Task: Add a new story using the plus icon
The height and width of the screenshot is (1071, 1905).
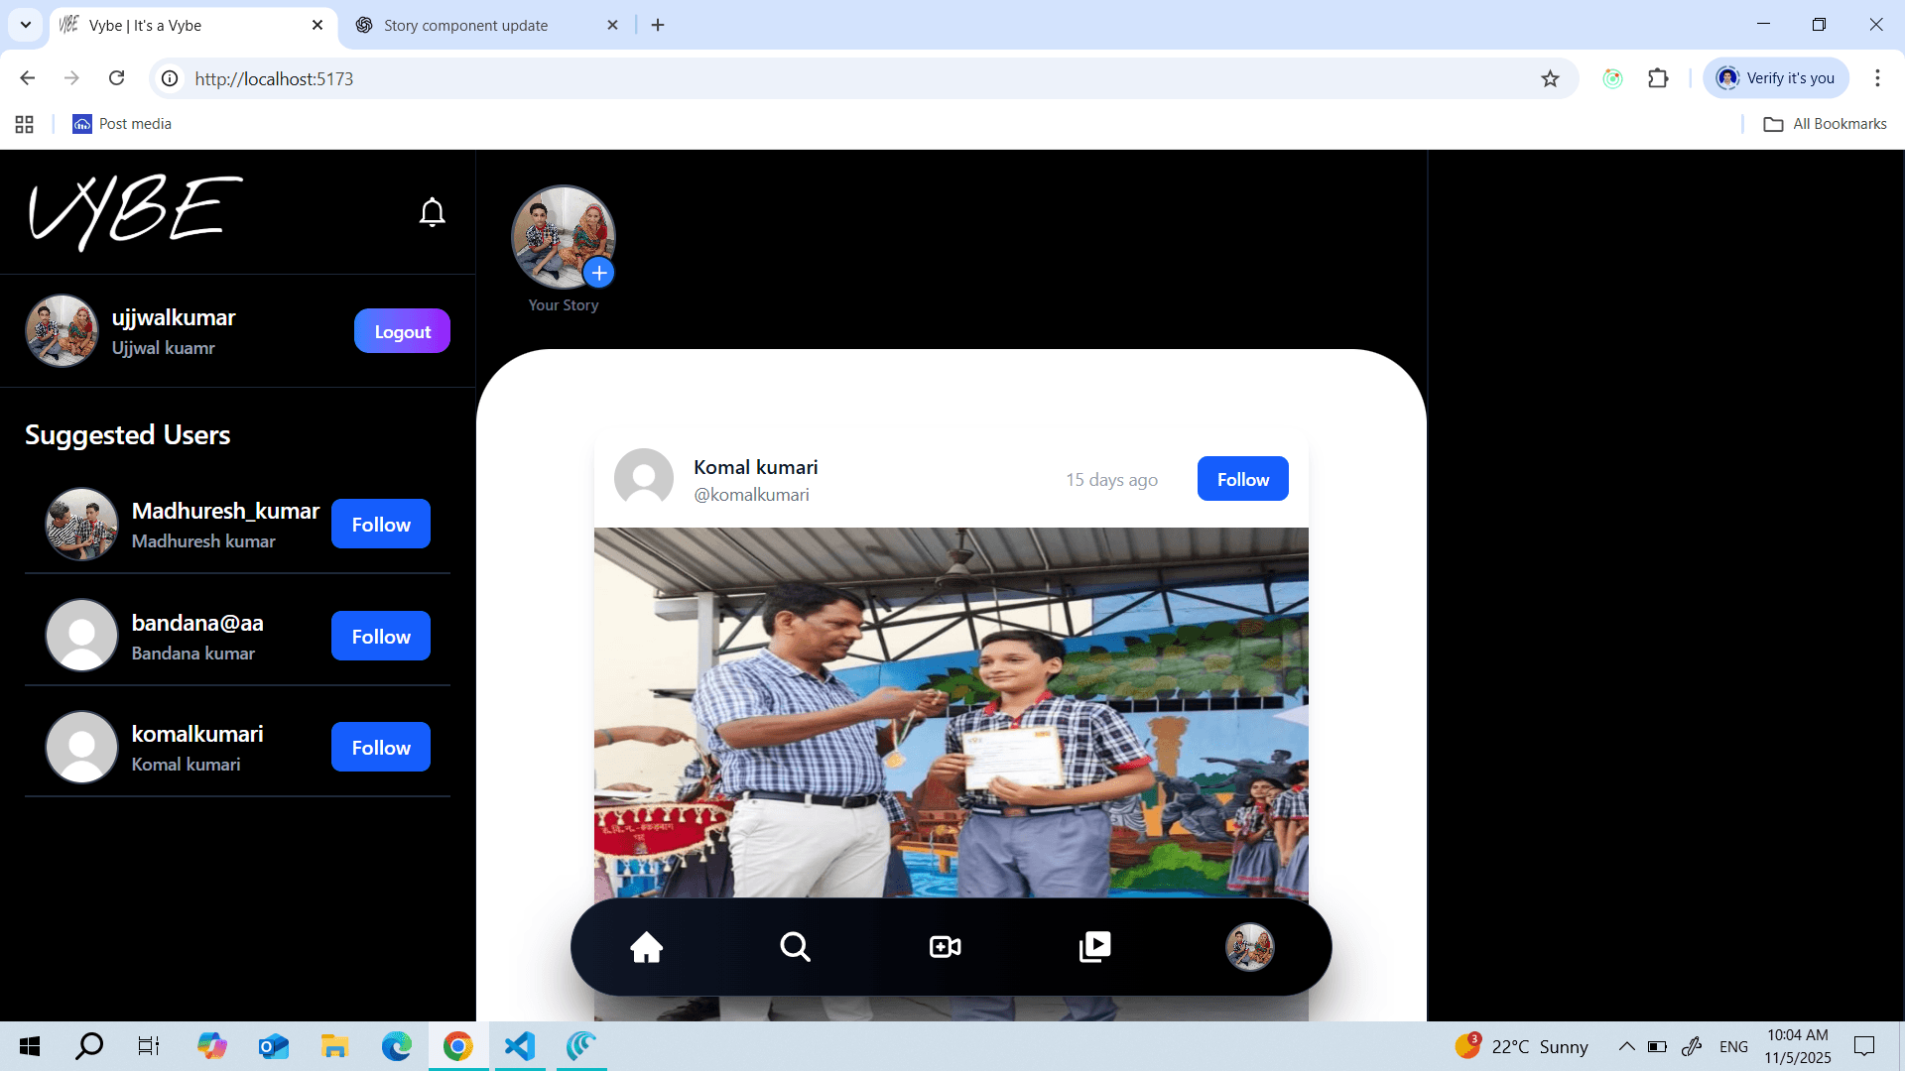Action: [x=599, y=273]
